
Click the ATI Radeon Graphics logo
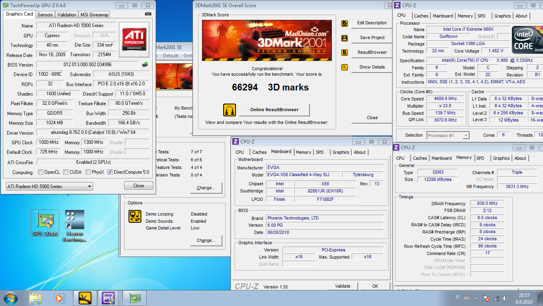134,39
